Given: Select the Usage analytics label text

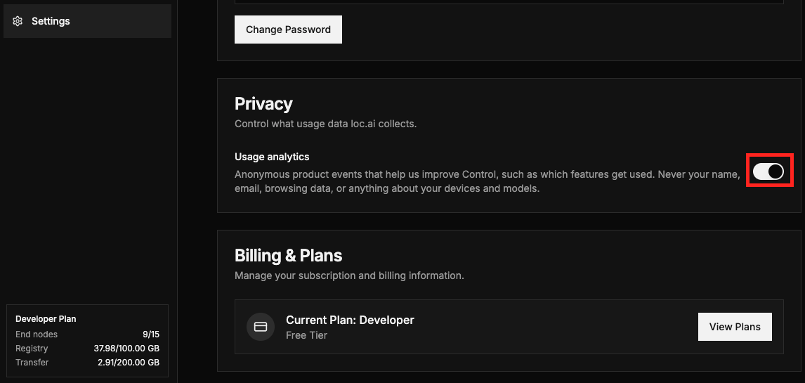Looking at the screenshot, I should [272, 157].
